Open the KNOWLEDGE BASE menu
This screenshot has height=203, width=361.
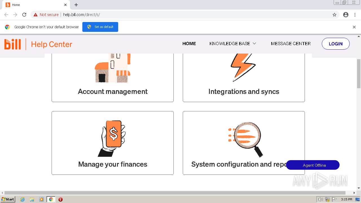230,43
